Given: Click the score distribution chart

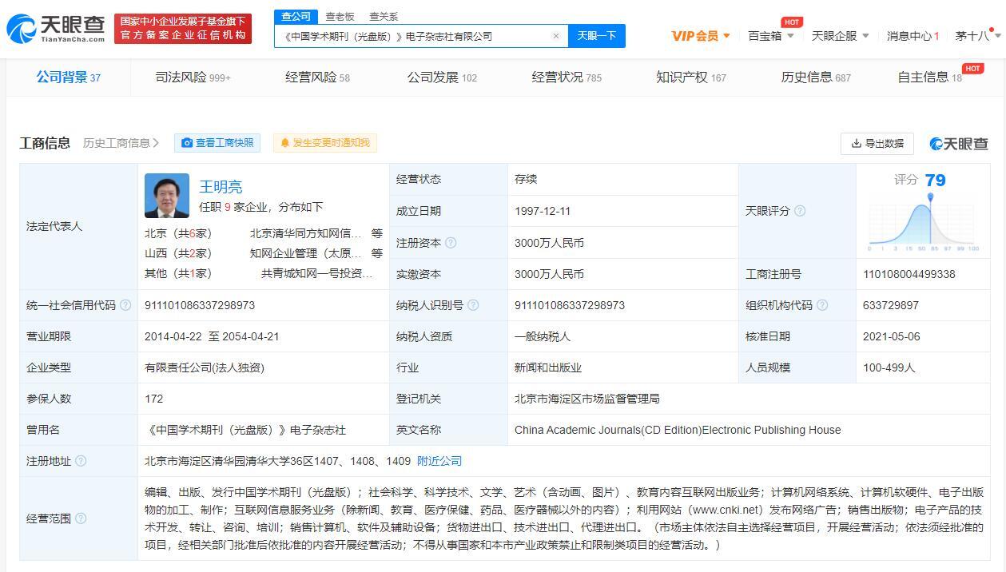Looking at the screenshot, I should click(x=923, y=222).
